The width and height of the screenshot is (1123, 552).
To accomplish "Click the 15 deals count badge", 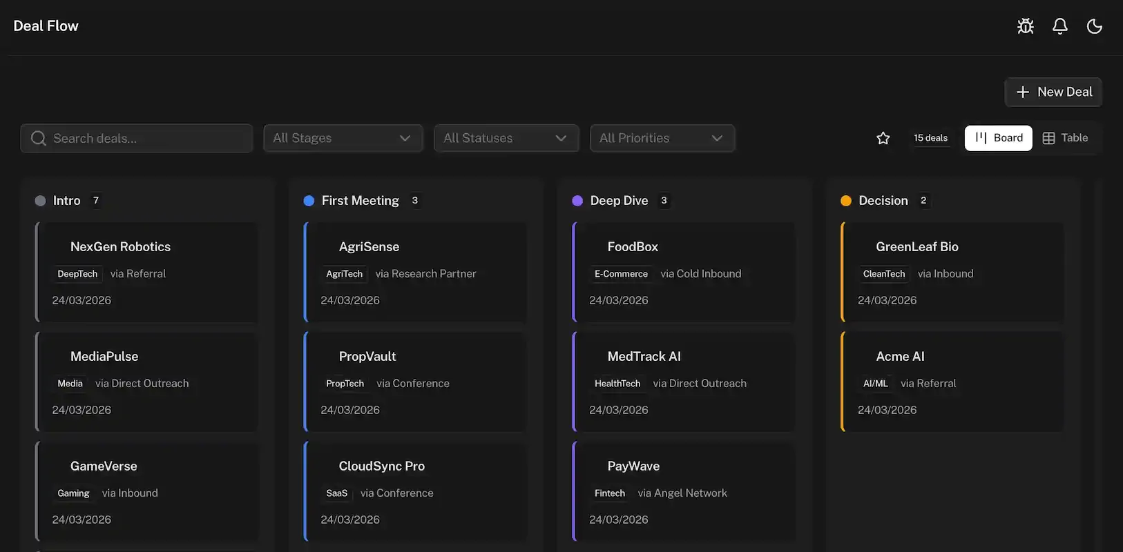I will point(930,138).
